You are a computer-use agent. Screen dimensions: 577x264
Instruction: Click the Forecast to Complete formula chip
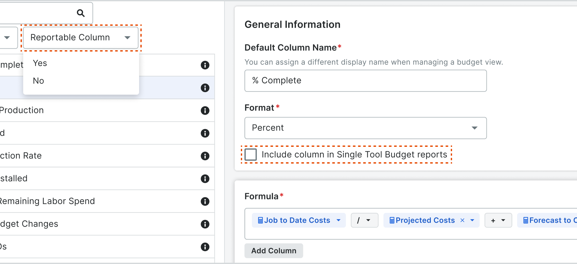[549, 221]
